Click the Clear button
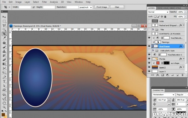The height and width of the screenshot is (118, 188). [117, 7]
